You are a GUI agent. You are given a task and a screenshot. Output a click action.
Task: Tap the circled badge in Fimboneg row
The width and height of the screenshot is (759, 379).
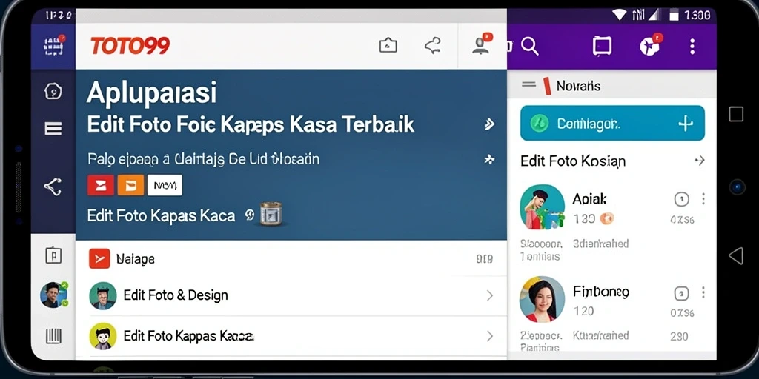[x=681, y=292]
